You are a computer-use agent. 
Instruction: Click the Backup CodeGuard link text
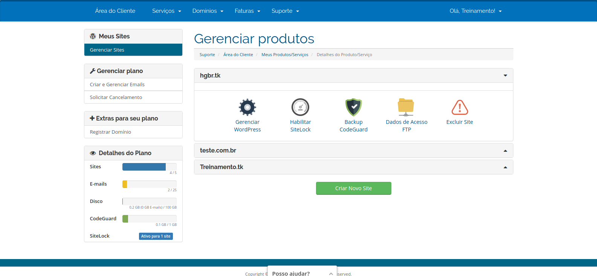coord(354,126)
